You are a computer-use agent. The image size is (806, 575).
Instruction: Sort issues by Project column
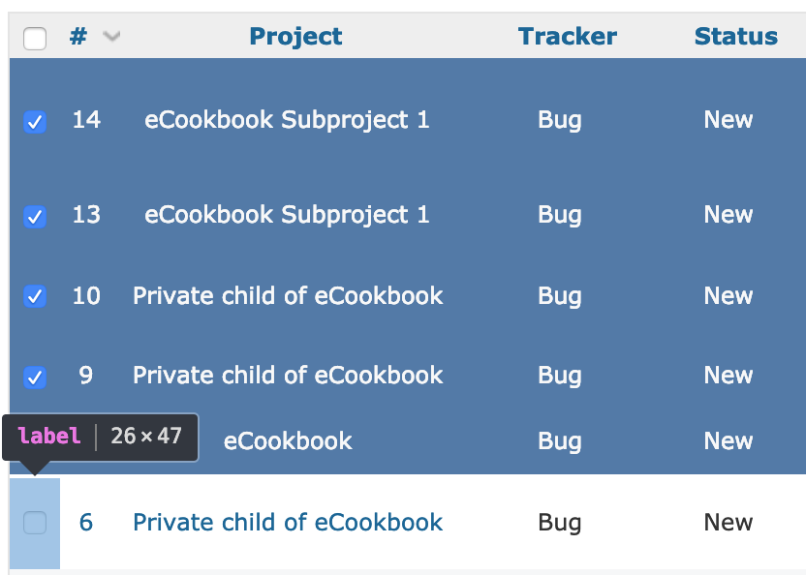pyautogui.click(x=295, y=36)
